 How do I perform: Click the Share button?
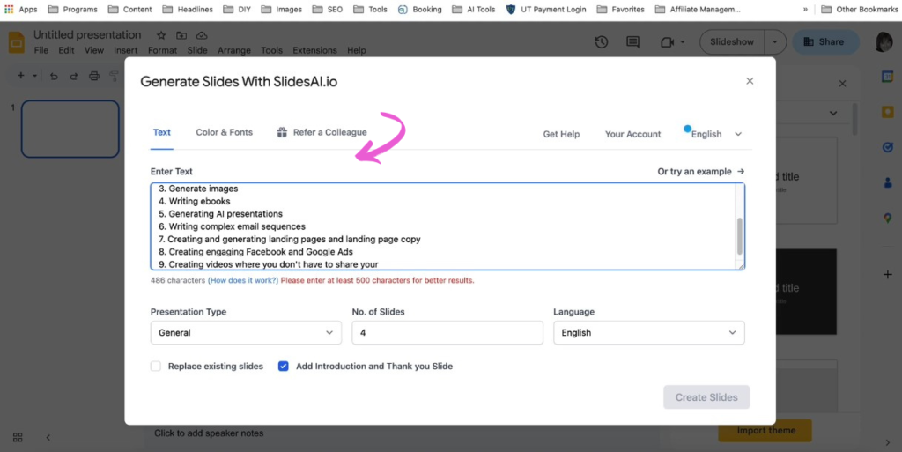825,42
